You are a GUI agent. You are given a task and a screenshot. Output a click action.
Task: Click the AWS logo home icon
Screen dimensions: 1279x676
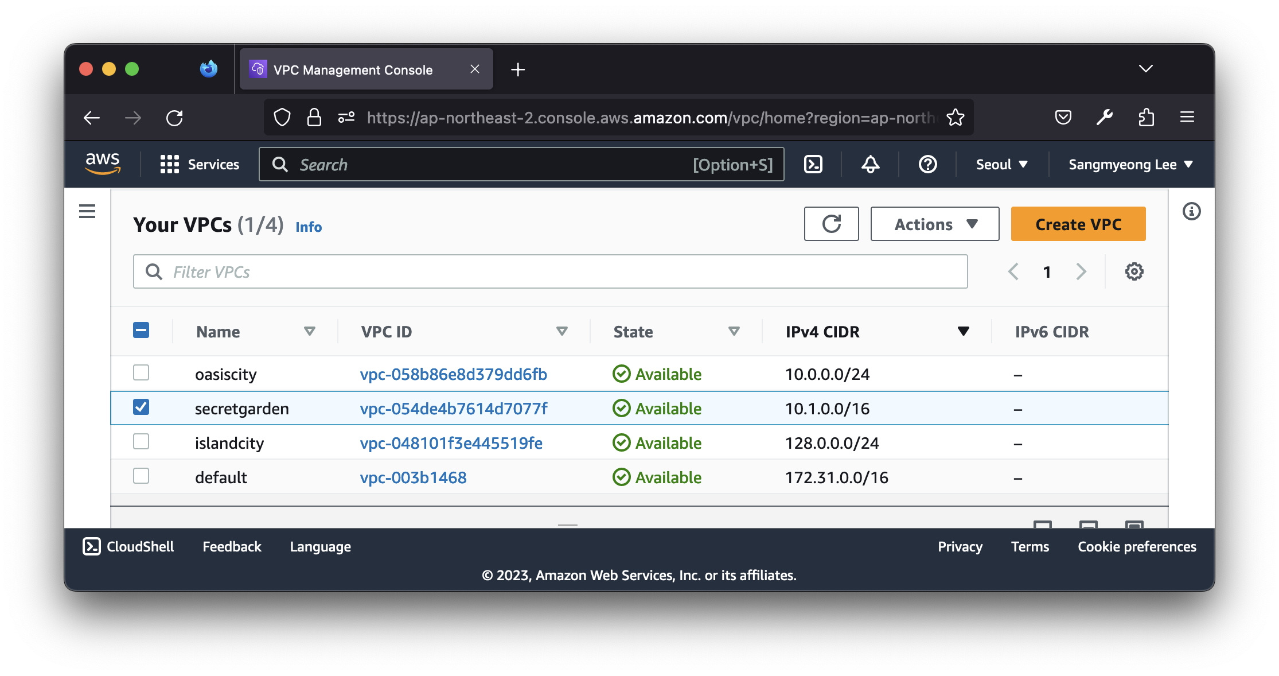point(103,164)
